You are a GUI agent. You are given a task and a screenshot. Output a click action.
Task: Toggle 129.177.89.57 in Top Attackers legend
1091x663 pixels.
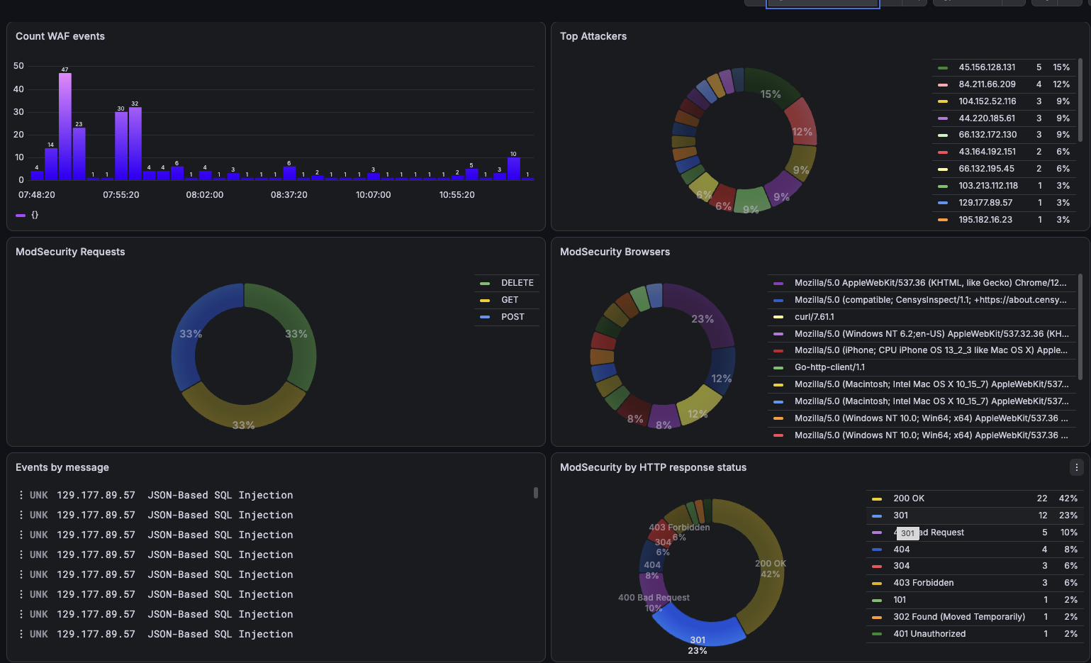985,203
